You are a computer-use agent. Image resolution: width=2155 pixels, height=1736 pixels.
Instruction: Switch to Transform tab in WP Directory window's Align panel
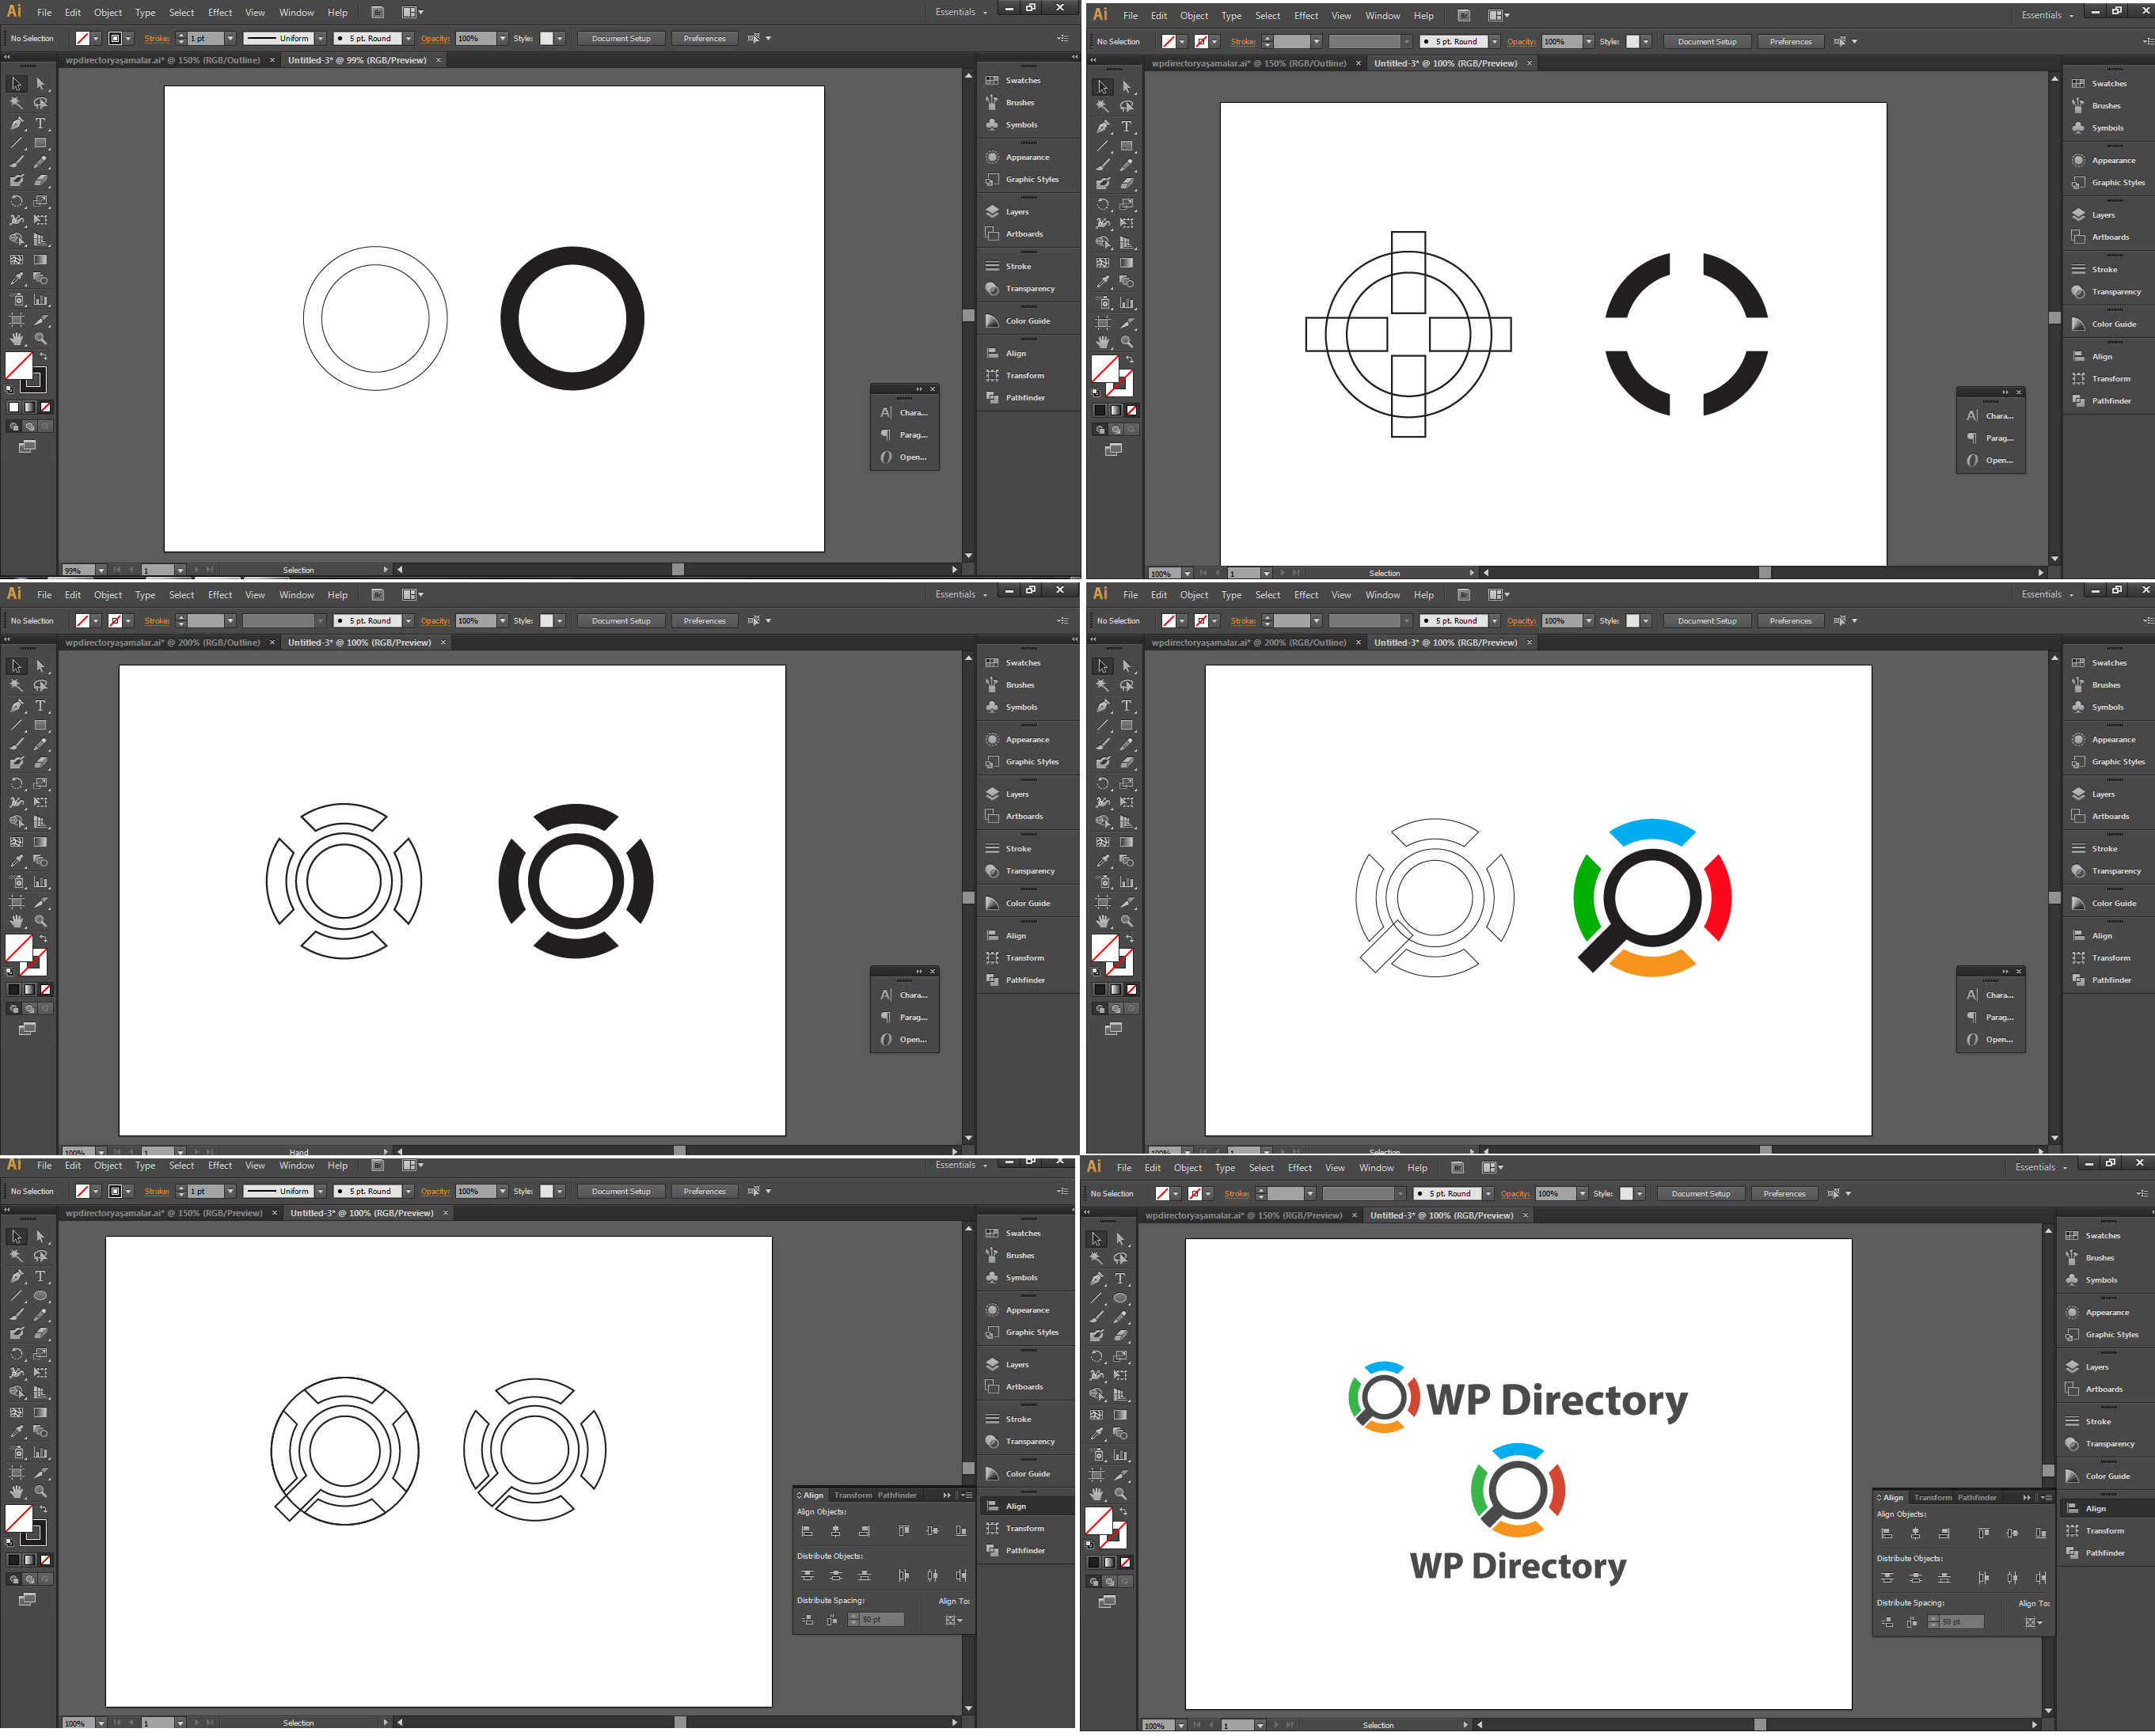pos(1932,1498)
